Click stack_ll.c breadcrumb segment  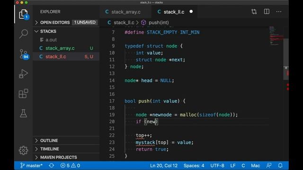[x=124, y=23]
